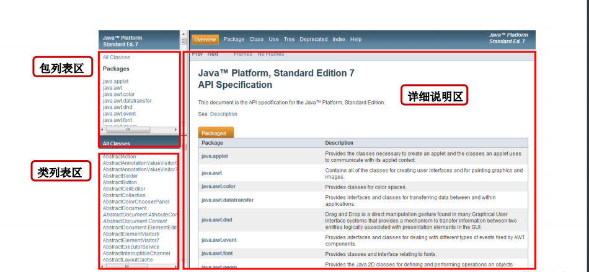Screen dimensions: 589x272
Task: Open the Index from navigation bar
Action: 339,40
